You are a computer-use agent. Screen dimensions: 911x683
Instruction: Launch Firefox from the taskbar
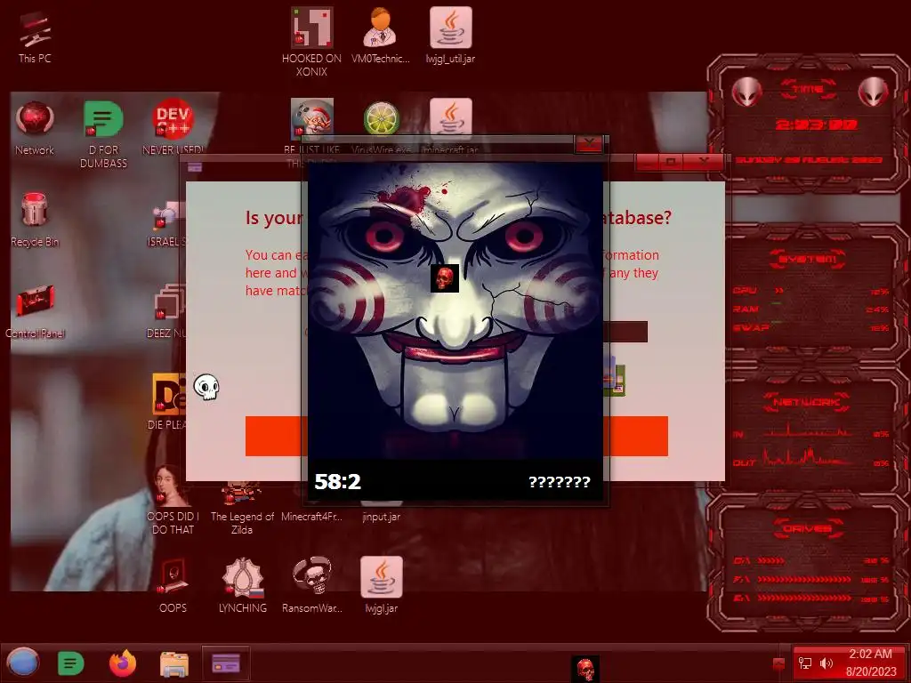(x=123, y=663)
